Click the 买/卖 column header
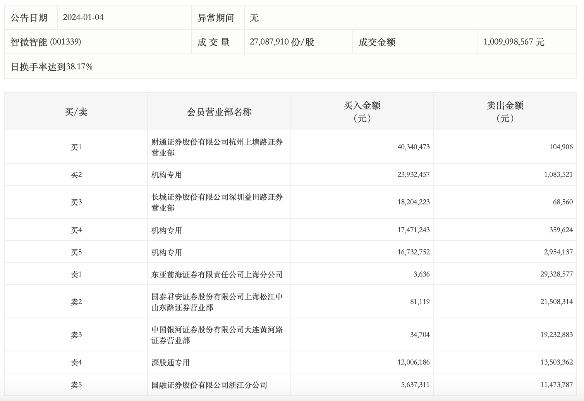 point(76,112)
